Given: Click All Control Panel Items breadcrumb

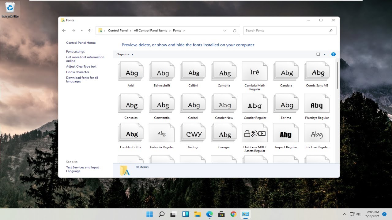Looking at the screenshot, I should 150,31.
